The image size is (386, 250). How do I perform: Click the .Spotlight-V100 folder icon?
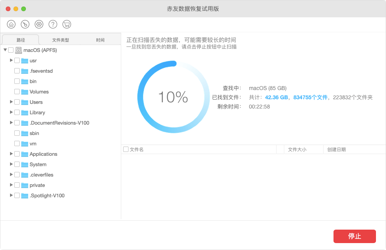click(x=25, y=196)
